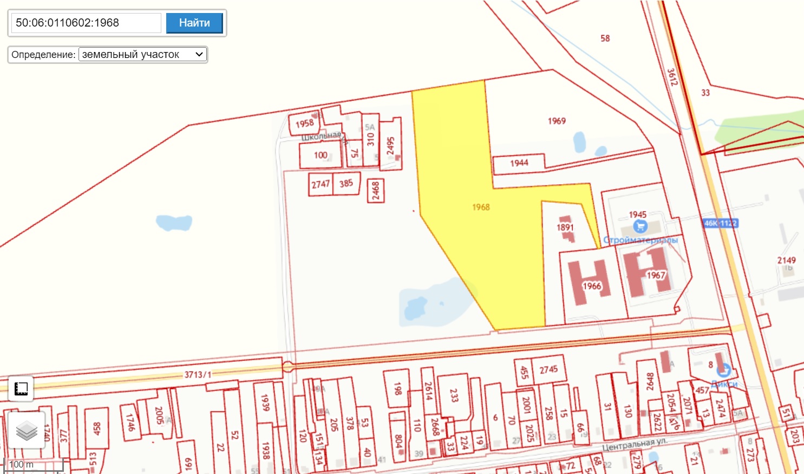
Task: Select parcel 1891 with red building
Action: 565,228
